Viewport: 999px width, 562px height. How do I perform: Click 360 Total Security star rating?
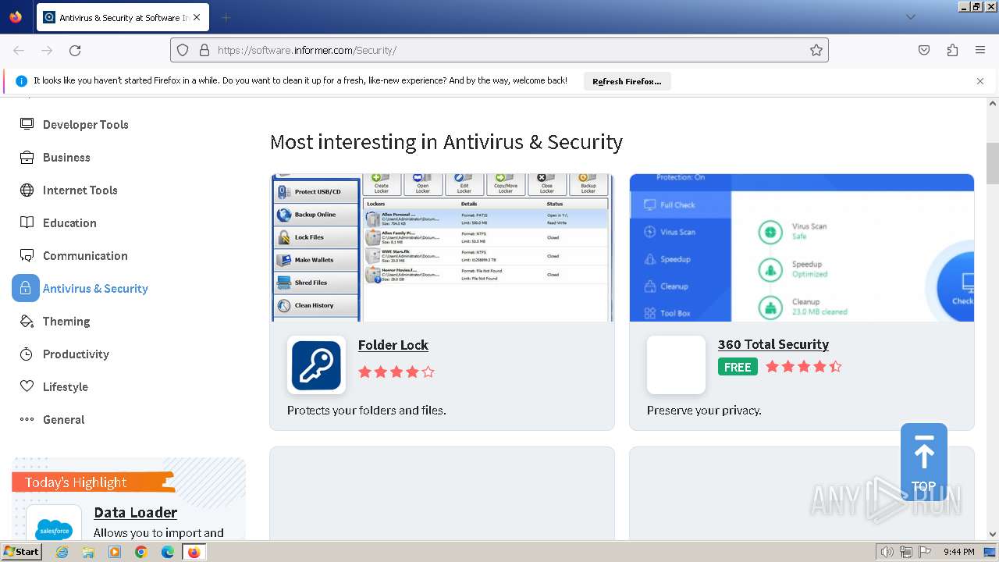804,367
